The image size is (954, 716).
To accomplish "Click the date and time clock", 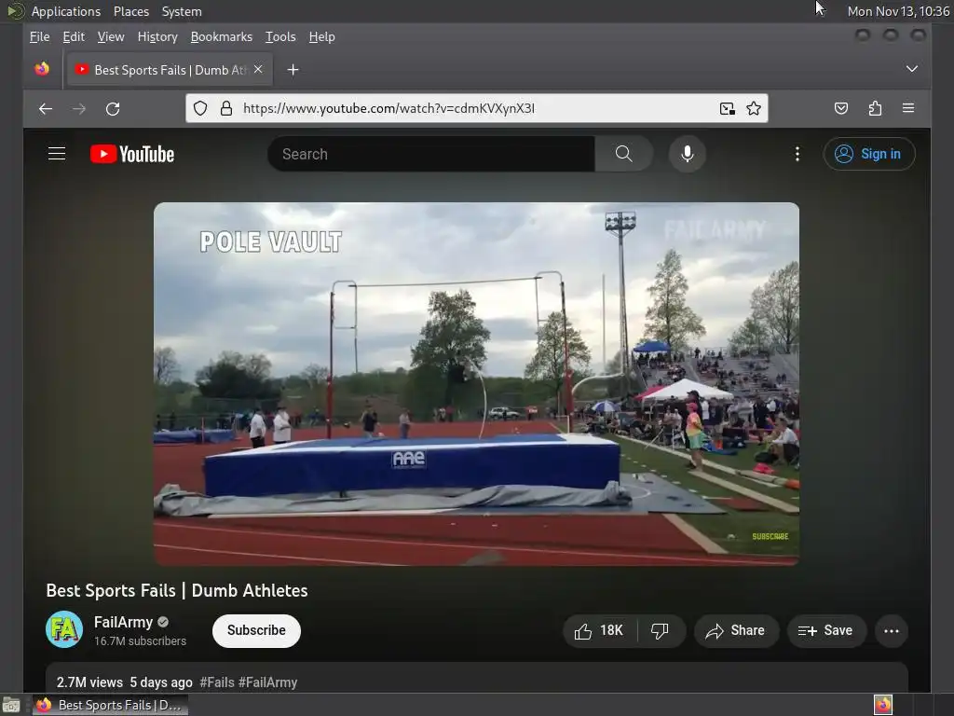I will [898, 11].
